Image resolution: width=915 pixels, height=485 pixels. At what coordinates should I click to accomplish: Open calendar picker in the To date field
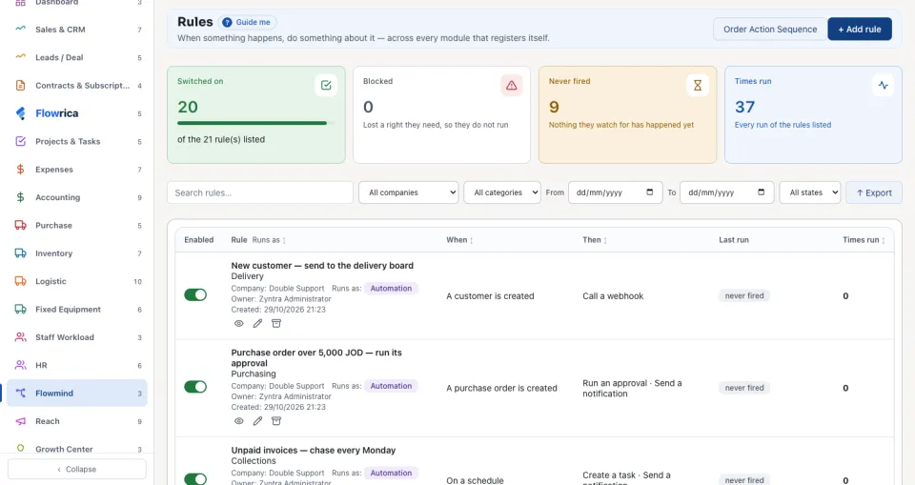(x=761, y=192)
